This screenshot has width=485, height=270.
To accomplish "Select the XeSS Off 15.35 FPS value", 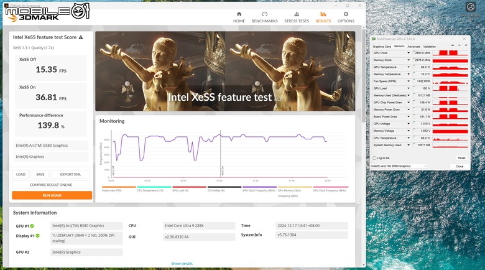I will click(x=51, y=70).
